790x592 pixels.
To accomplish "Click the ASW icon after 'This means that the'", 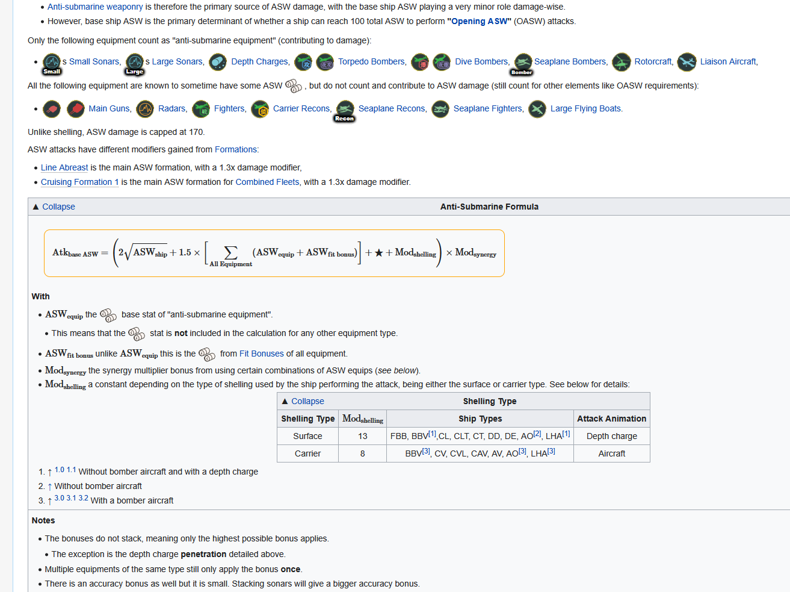I will [x=137, y=334].
